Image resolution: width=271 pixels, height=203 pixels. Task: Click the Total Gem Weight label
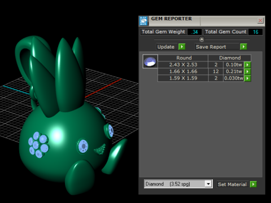[163, 32]
